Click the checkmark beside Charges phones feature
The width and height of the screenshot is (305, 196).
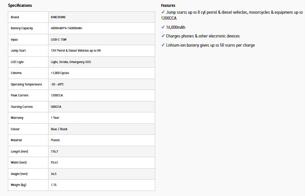pos(163,36)
